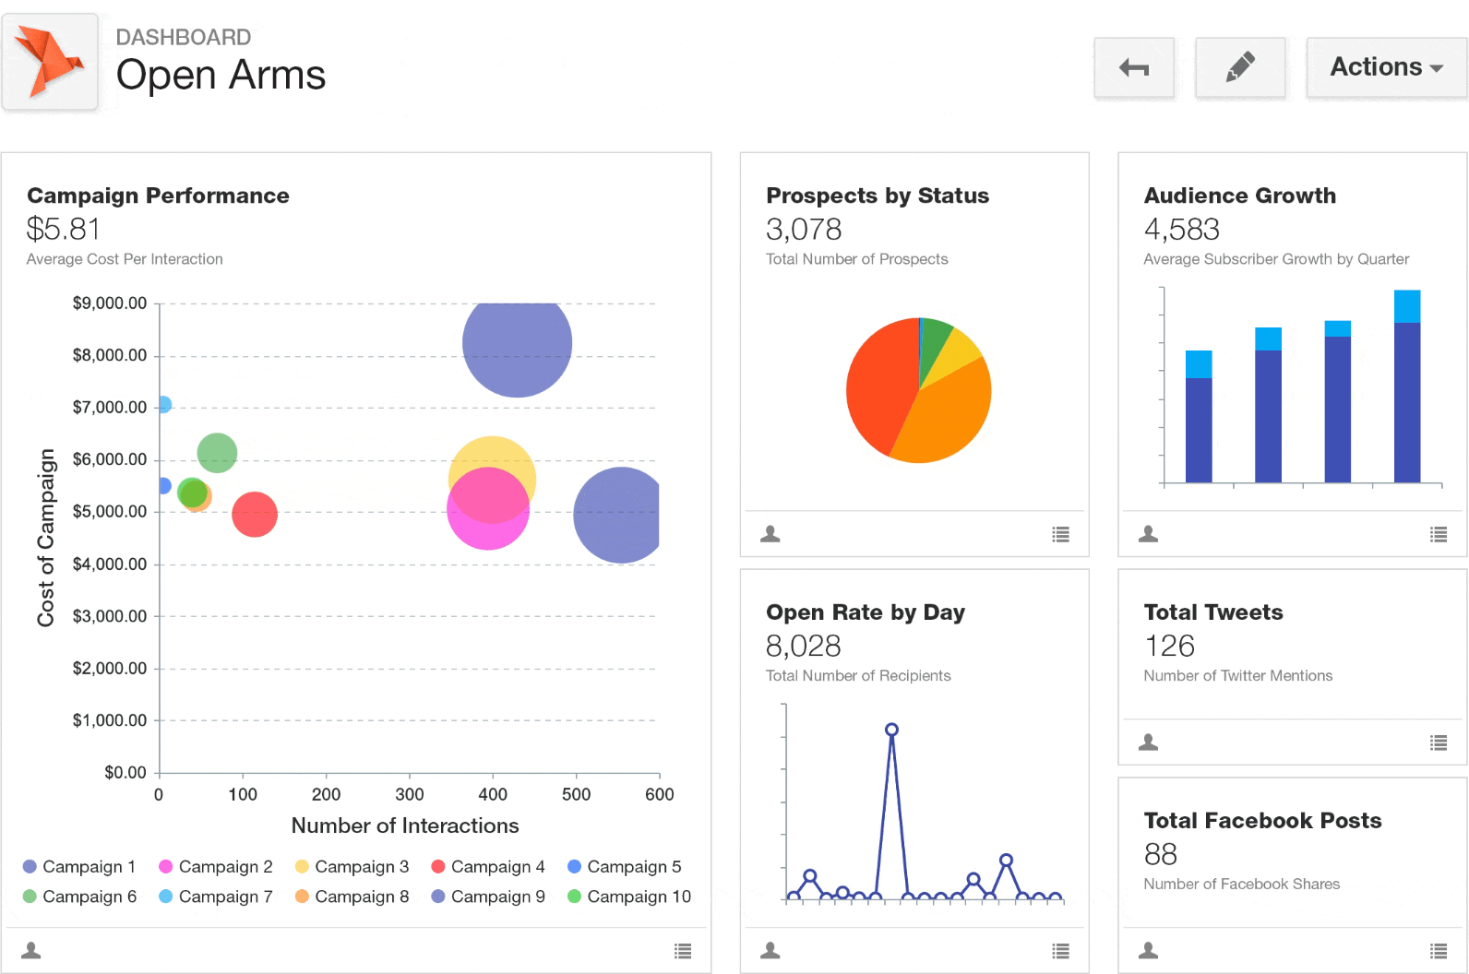Click person icon under Campaign Performance
The height and width of the screenshot is (974, 1469).
coord(31,950)
